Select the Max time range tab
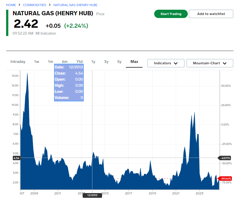 click(x=134, y=62)
